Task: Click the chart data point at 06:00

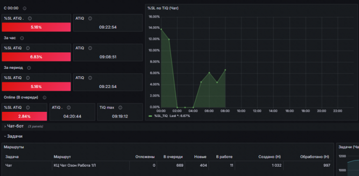Action: coord(209,73)
